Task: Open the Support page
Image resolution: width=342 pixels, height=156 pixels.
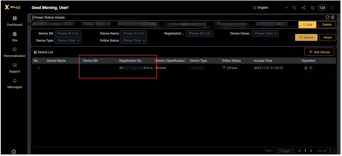Action: pos(14,68)
